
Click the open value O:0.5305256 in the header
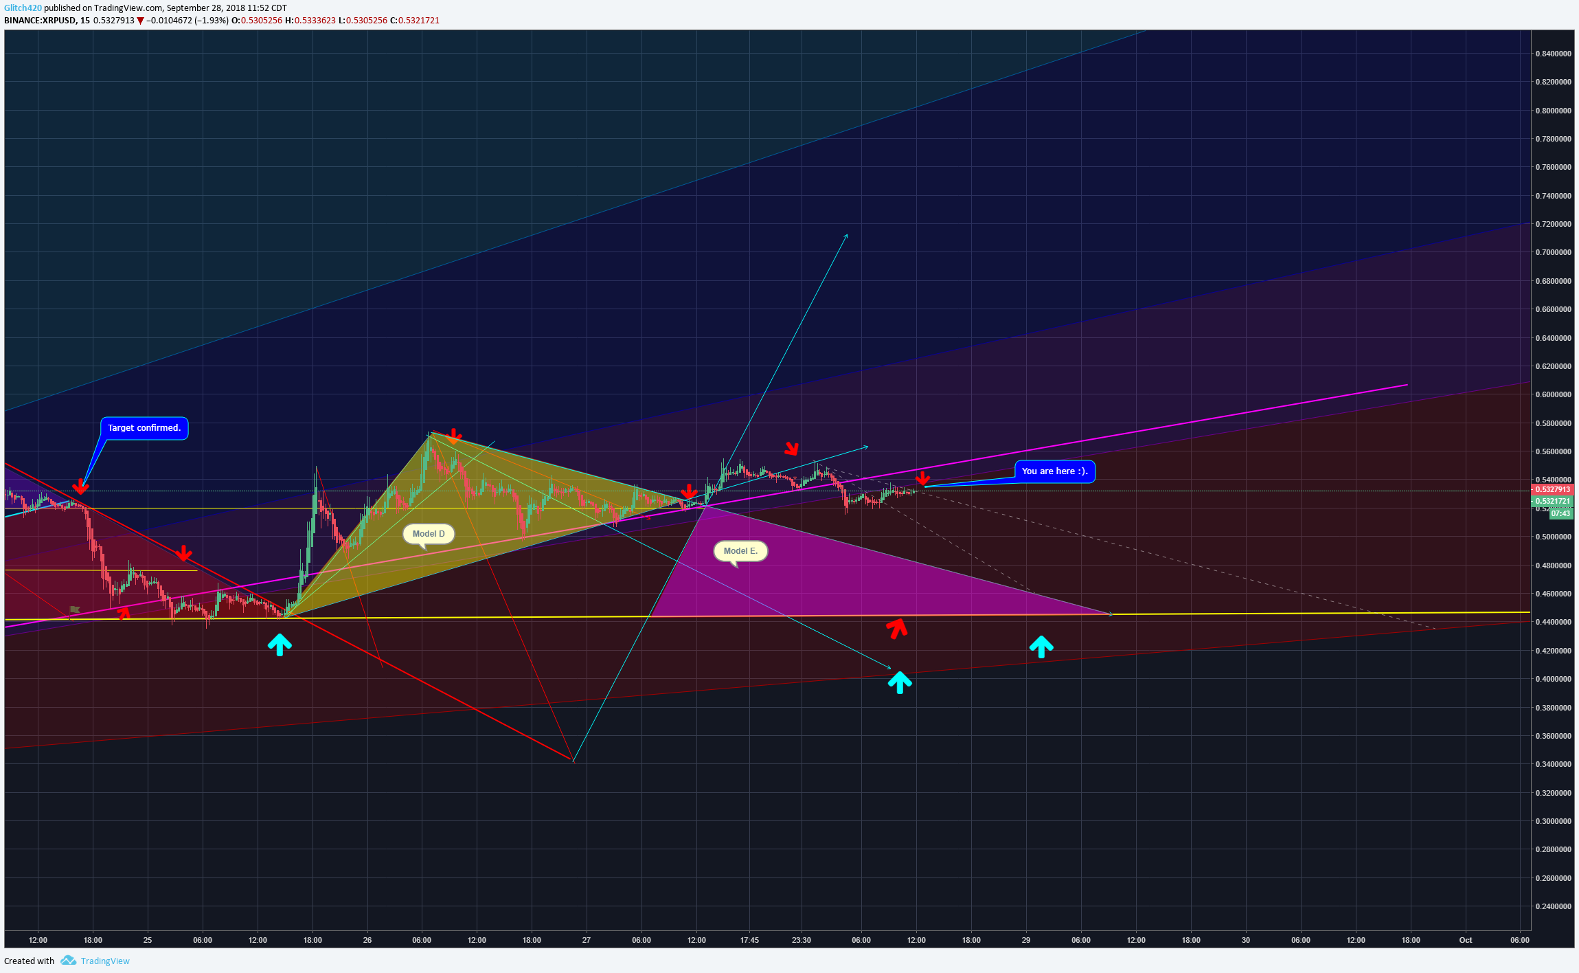click(x=257, y=21)
